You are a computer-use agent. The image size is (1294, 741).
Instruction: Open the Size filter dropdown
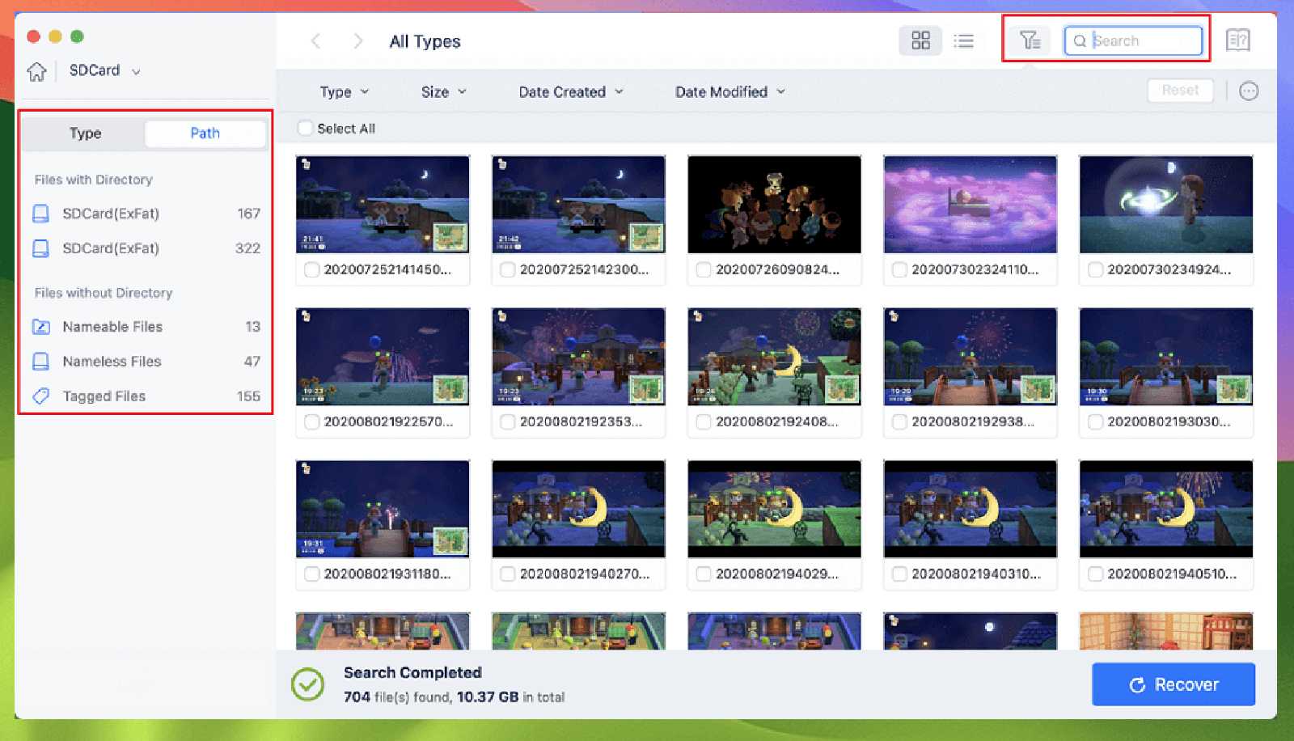(x=443, y=91)
